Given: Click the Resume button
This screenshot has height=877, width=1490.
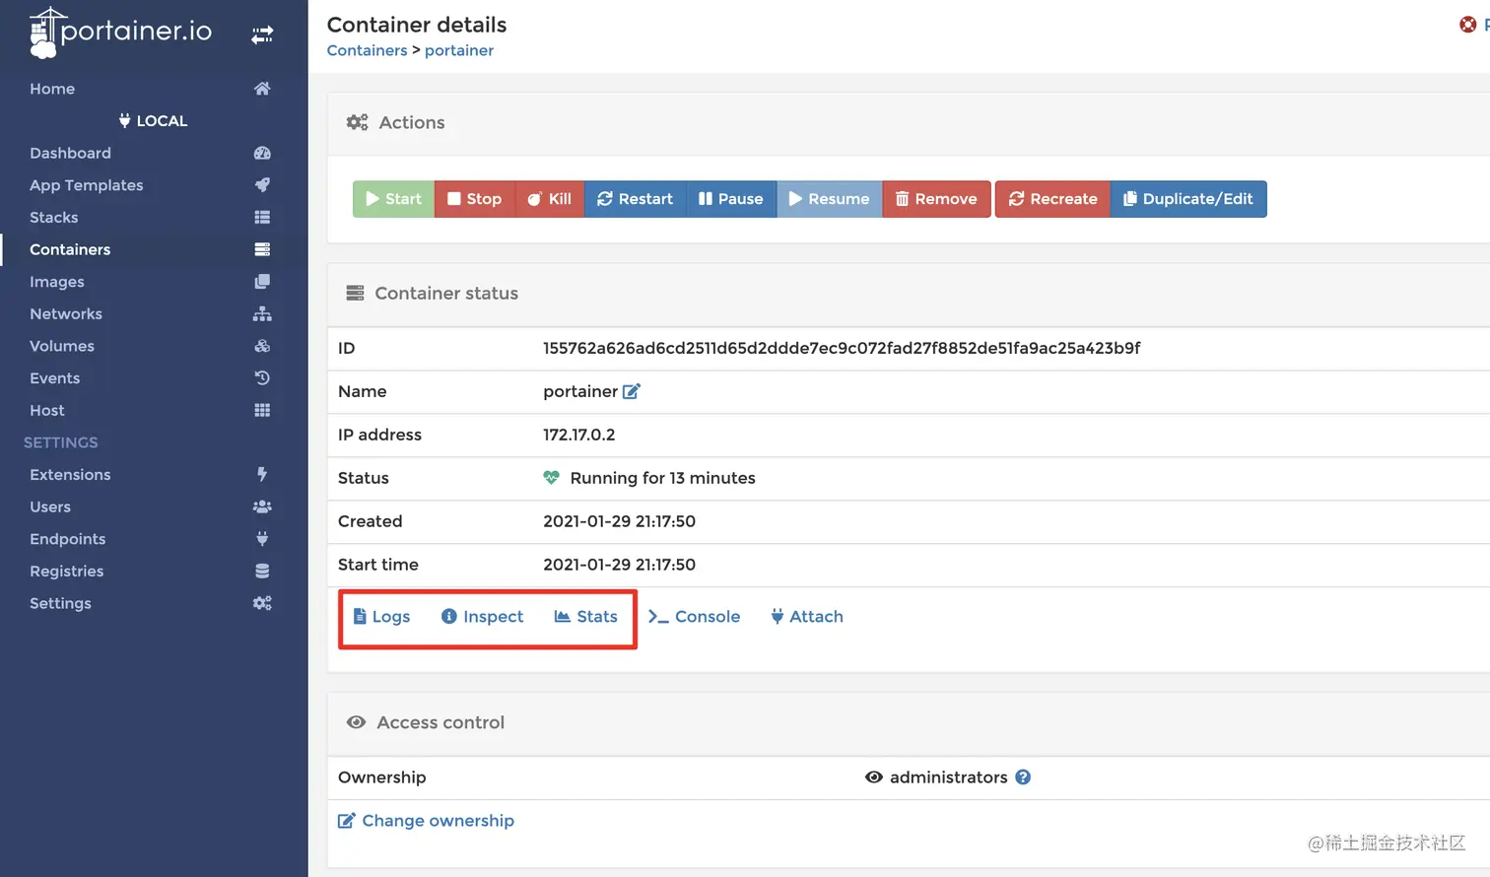Looking at the screenshot, I should (x=830, y=199).
